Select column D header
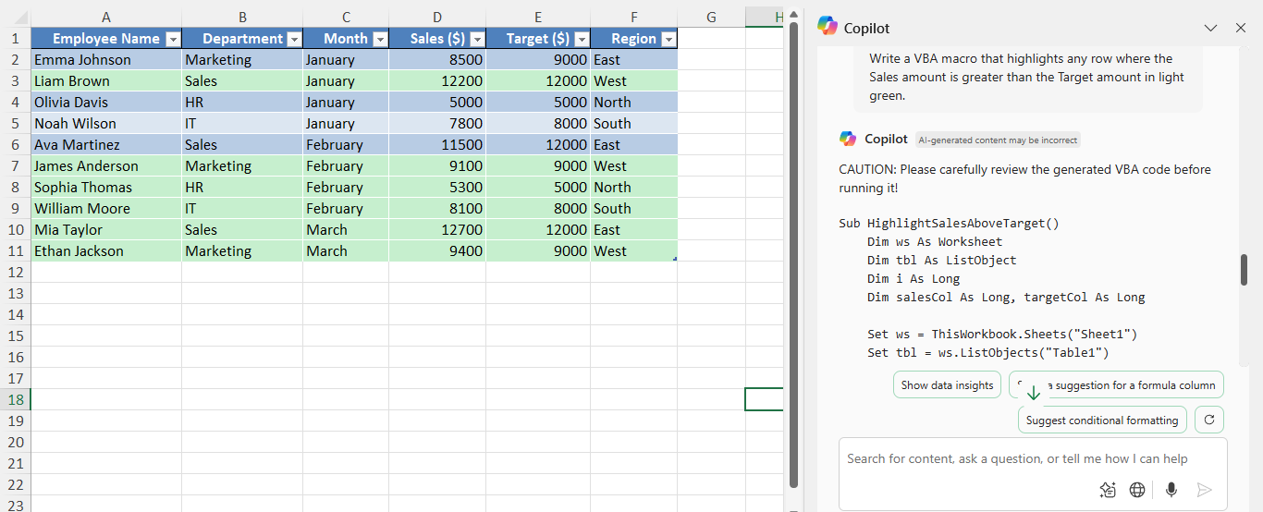This screenshot has height=512, width=1263. 436,17
